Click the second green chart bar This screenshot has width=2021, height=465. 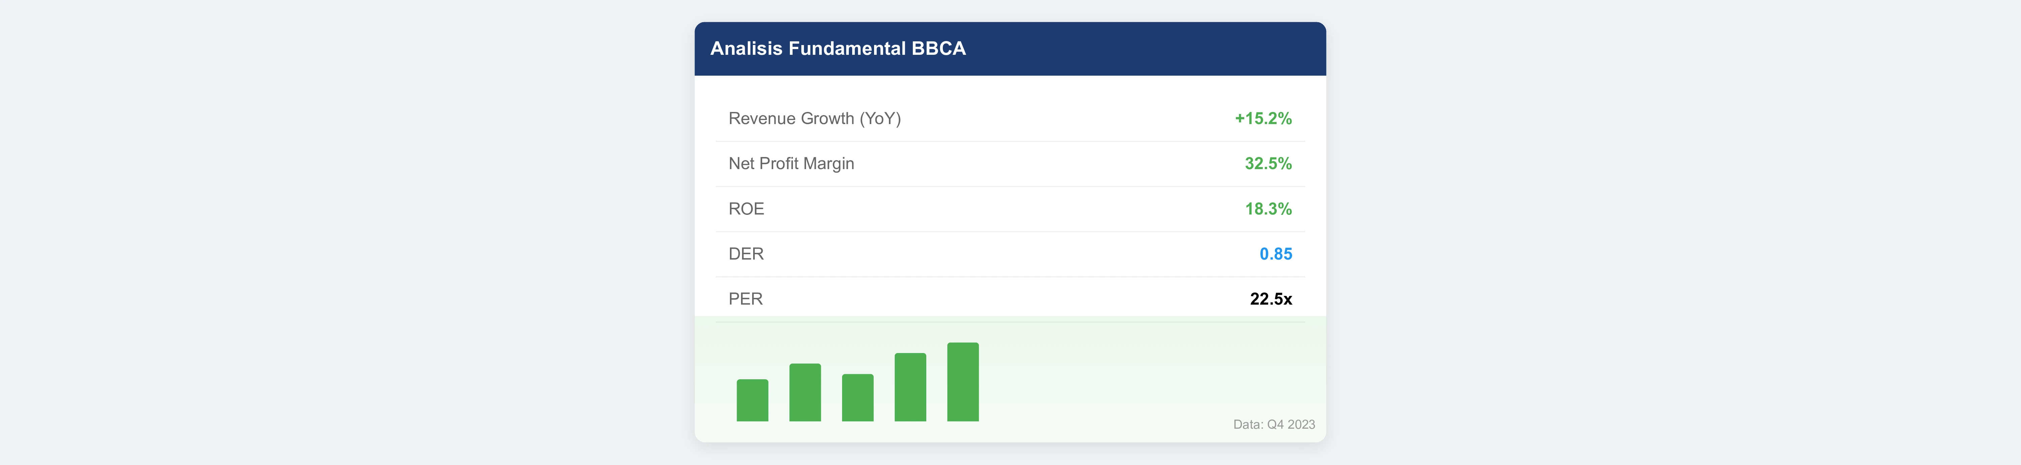point(805,392)
